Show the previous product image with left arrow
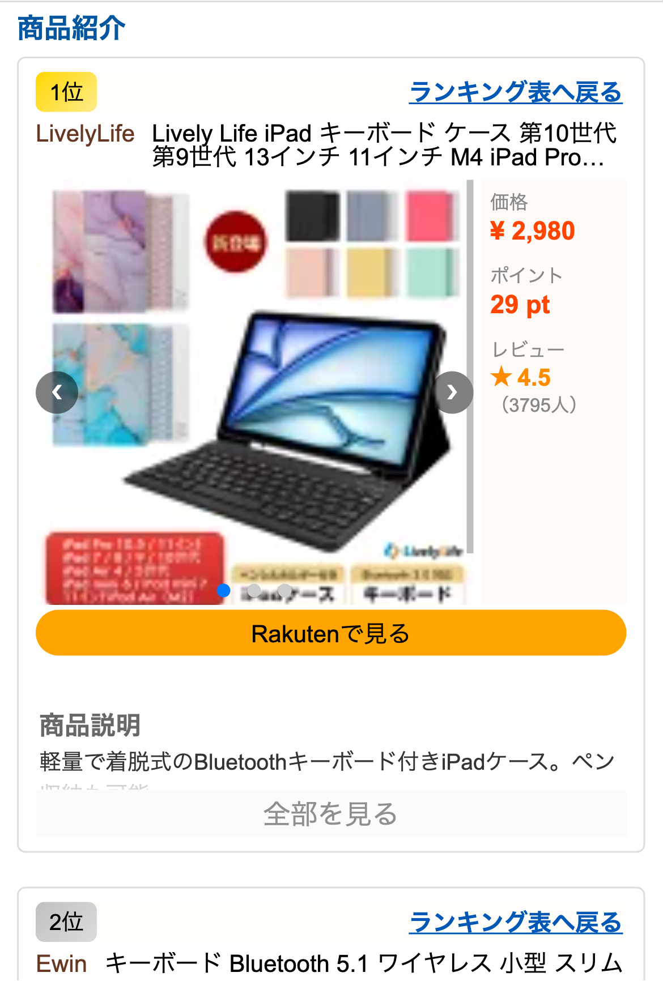 click(57, 392)
